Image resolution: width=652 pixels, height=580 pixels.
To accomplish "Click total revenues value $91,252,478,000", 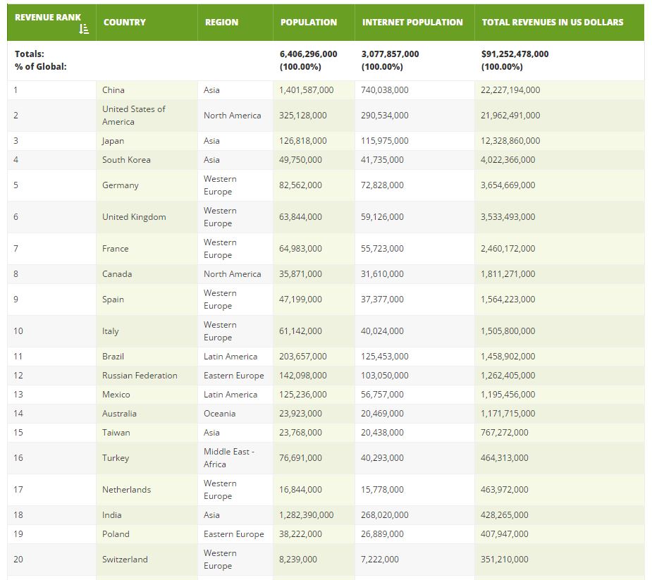I will click(x=515, y=54).
